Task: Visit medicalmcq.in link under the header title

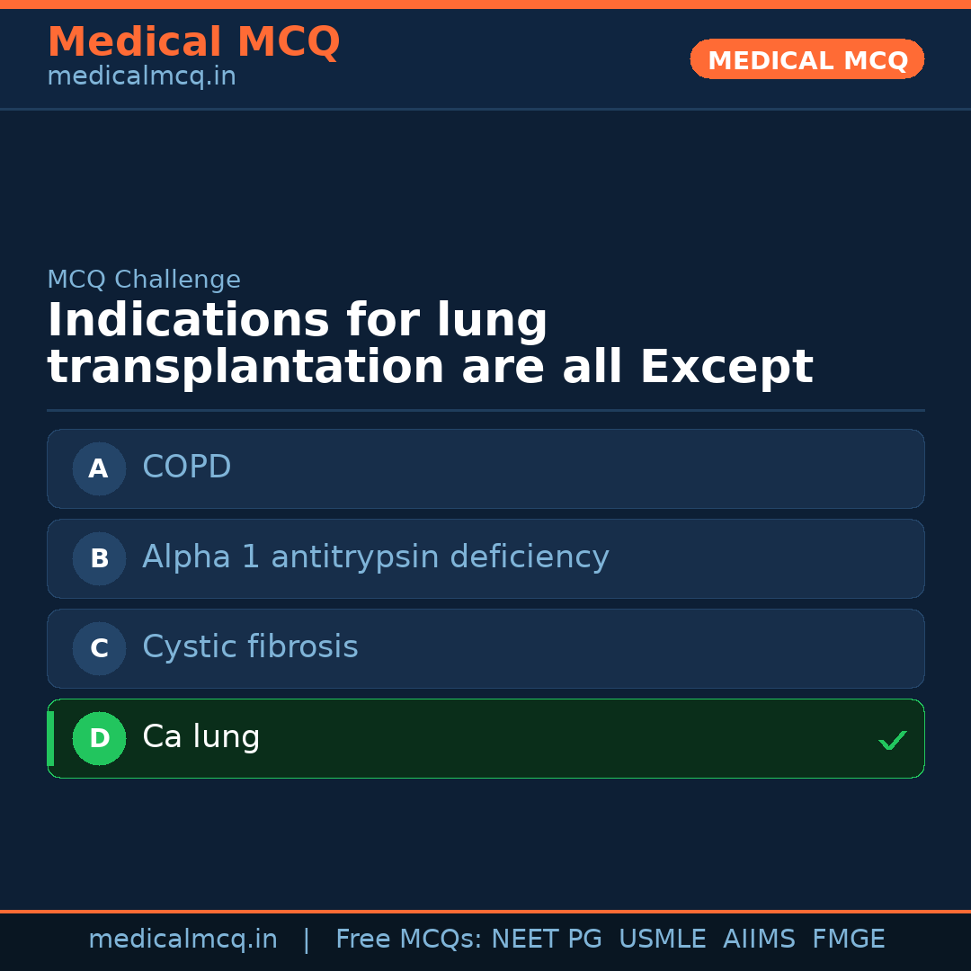Action: tap(141, 77)
